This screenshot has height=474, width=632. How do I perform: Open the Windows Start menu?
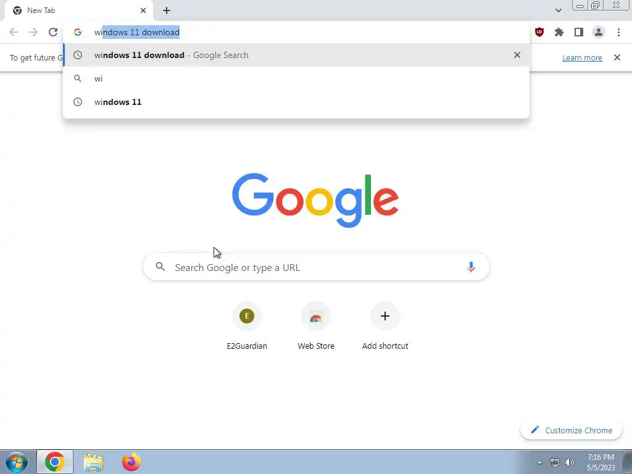[17, 462]
